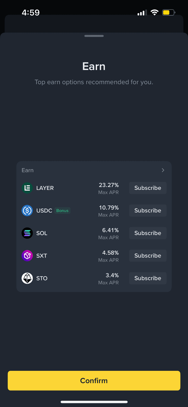Expand Earn list with chevron arrow

tap(163, 170)
